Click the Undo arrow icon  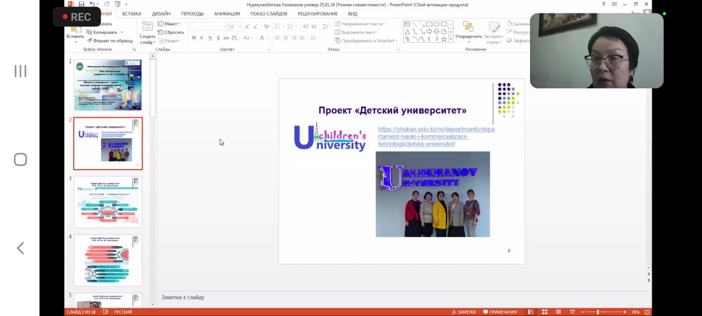click(x=92, y=4)
